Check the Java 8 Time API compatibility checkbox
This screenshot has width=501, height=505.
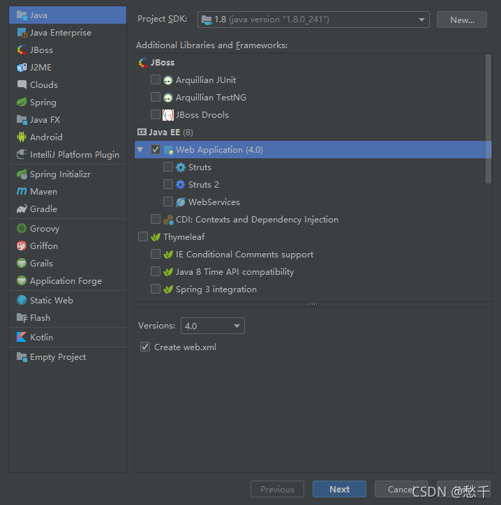(156, 271)
